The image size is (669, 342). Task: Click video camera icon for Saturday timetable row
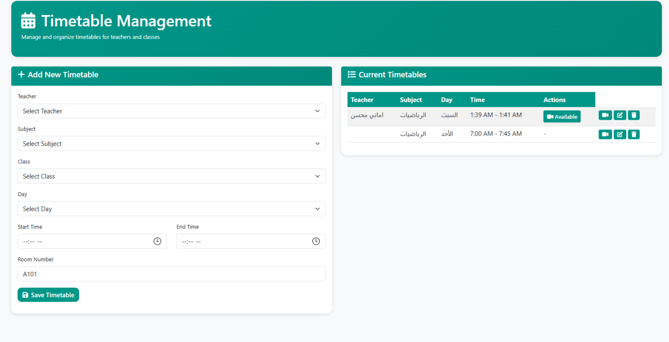pos(605,115)
